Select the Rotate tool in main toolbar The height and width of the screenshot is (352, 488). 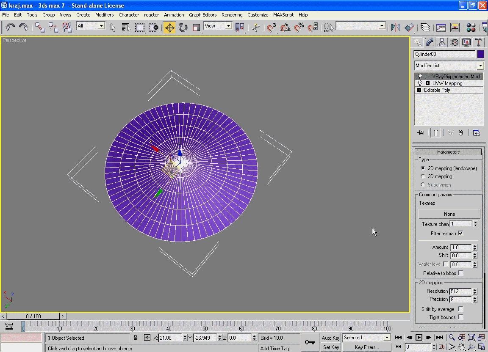pos(183,28)
